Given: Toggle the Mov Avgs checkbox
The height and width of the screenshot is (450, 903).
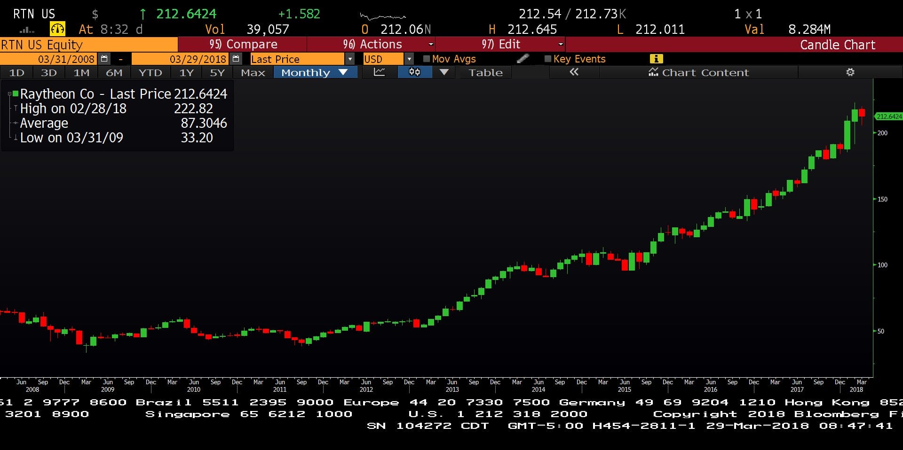Looking at the screenshot, I should click(427, 59).
